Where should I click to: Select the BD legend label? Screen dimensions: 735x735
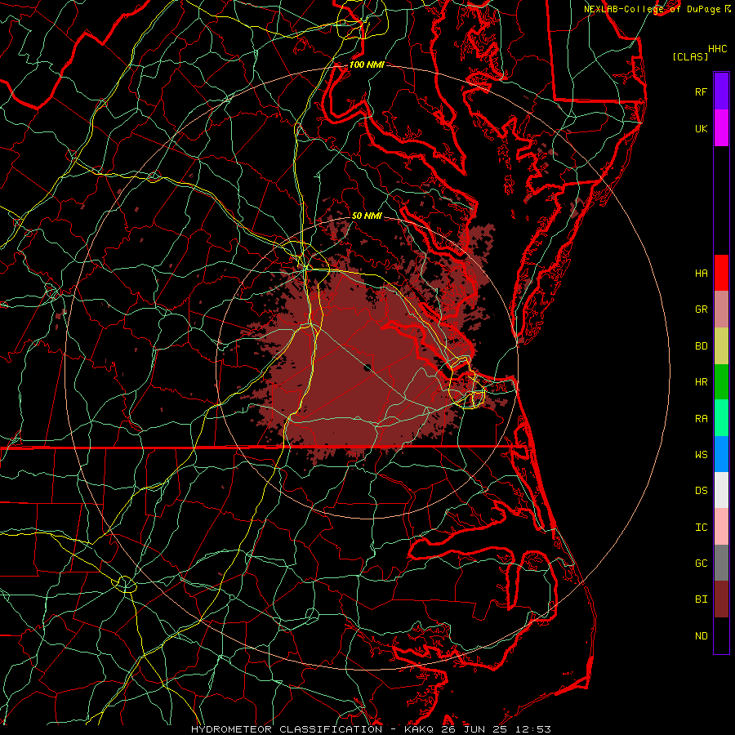click(x=701, y=346)
